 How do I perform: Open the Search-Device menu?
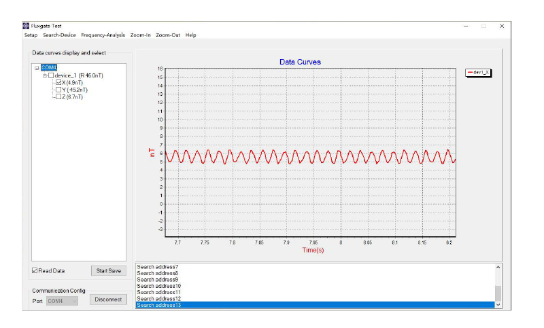pos(59,35)
